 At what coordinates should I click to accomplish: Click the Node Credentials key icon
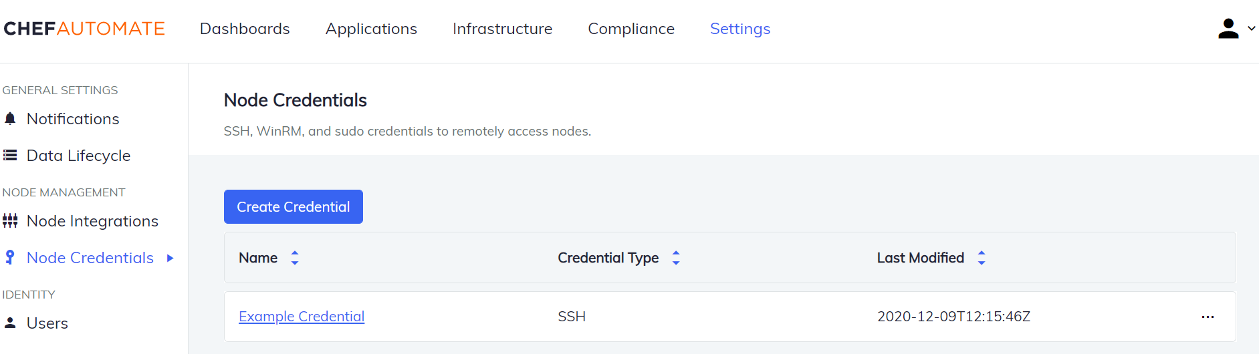[10, 258]
